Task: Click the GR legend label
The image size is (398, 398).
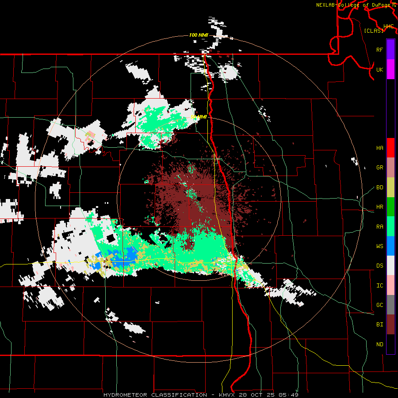Action: tap(379, 168)
